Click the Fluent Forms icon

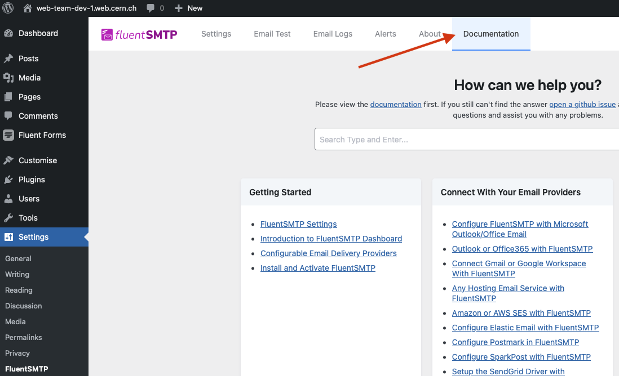8,135
